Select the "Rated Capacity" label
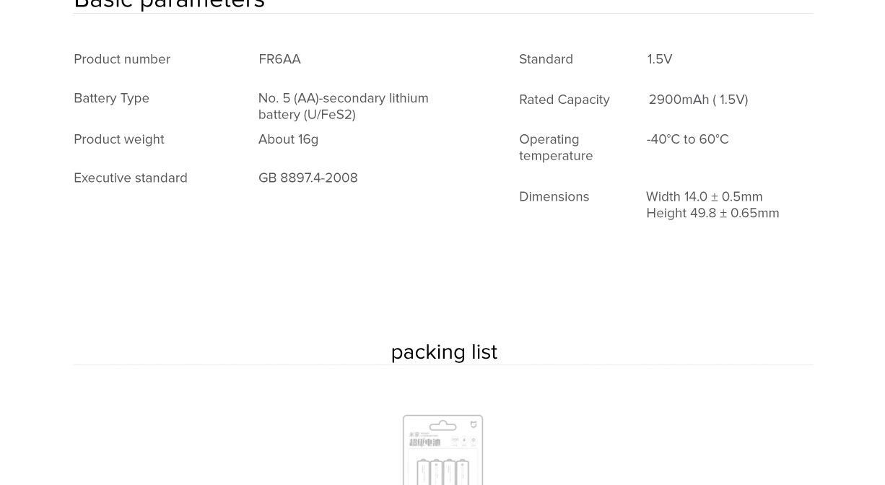Screen dimensions: 885x485 coord(564,100)
